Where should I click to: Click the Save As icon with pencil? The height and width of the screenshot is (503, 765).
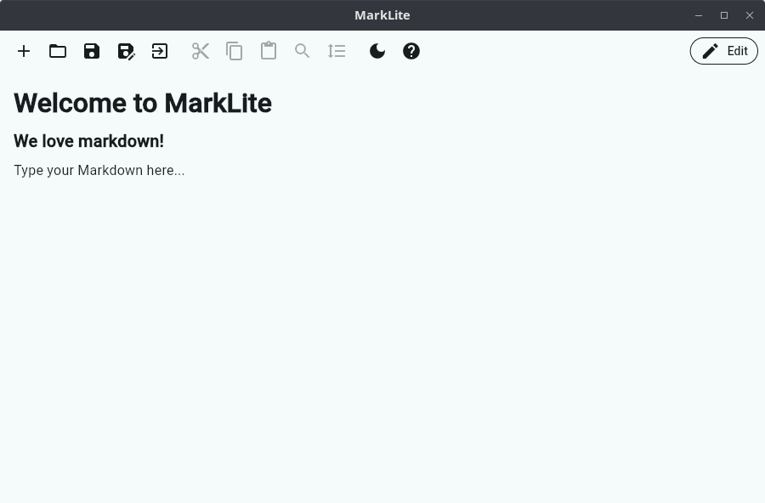126,51
